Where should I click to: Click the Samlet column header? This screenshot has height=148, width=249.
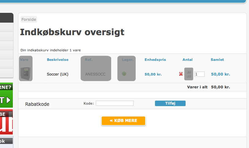[x=217, y=60]
